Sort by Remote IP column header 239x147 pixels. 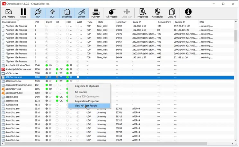tap(180, 22)
